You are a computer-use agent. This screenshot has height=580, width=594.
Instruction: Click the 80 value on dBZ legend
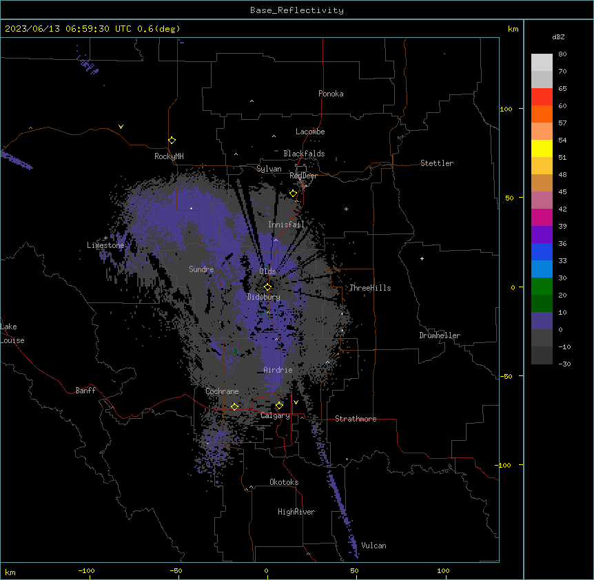click(562, 54)
